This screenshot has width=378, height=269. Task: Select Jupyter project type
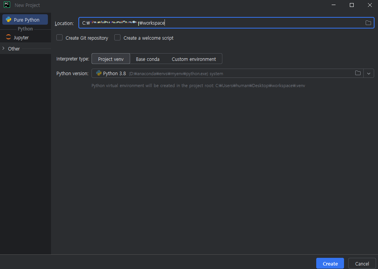(25, 37)
